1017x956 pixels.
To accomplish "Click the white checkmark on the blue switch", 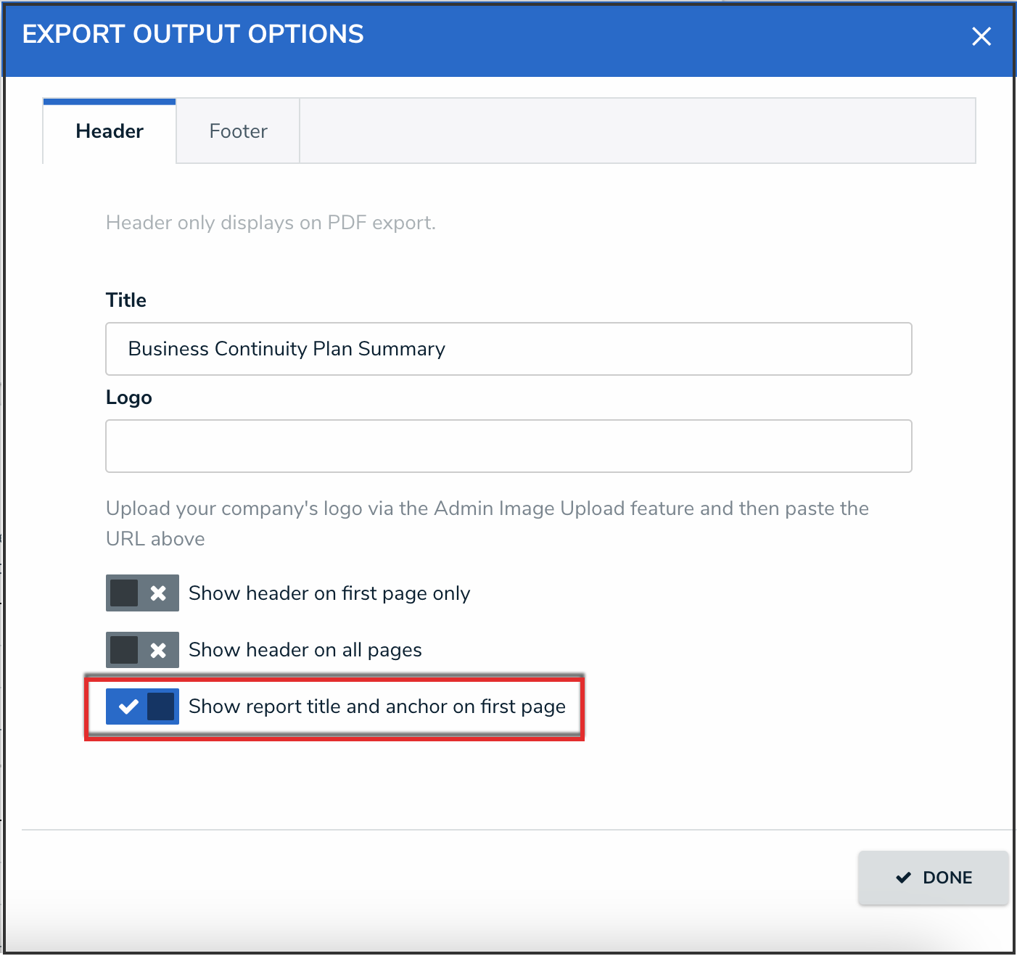I will click(128, 706).
